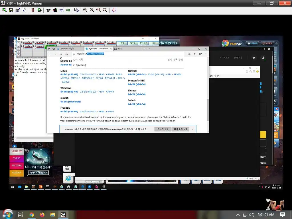Show hidden icons in local tray
Image resolution: width=292 pixels, height=219 pixels.
pos(238,215)
